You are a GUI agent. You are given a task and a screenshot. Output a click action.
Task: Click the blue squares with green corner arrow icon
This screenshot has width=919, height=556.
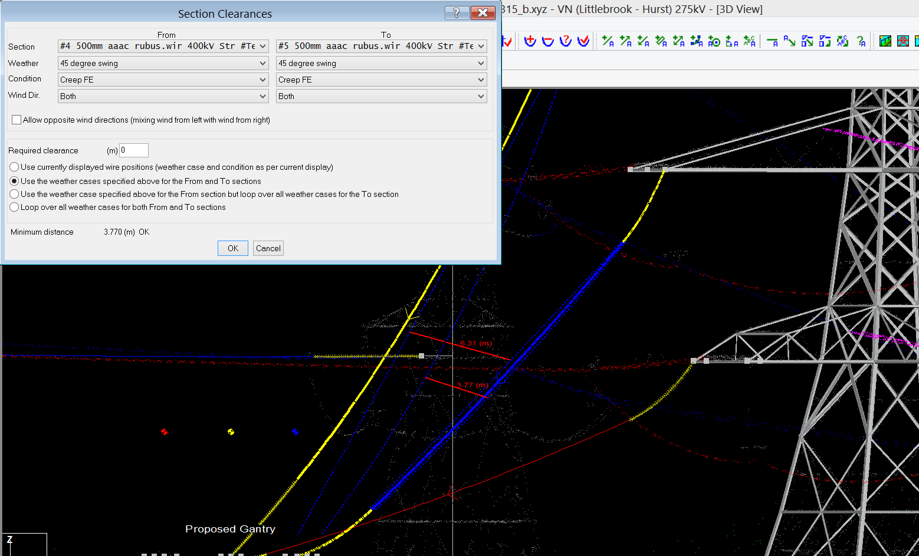coord(825,41)
